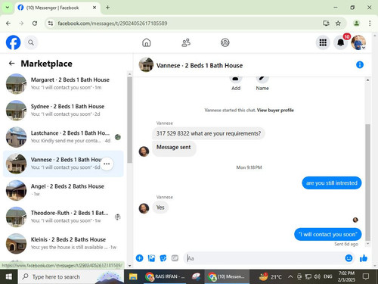Open the Windows Start menu
The width and height of the screenshot is (378, 284).
point(9,277)
